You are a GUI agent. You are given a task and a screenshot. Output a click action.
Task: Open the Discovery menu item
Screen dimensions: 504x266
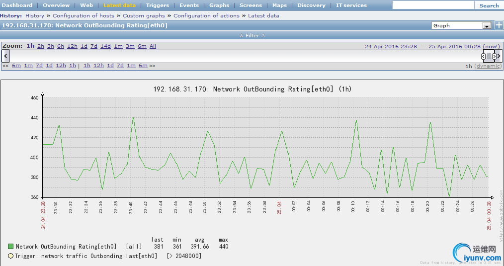click(x=311, y=5)
